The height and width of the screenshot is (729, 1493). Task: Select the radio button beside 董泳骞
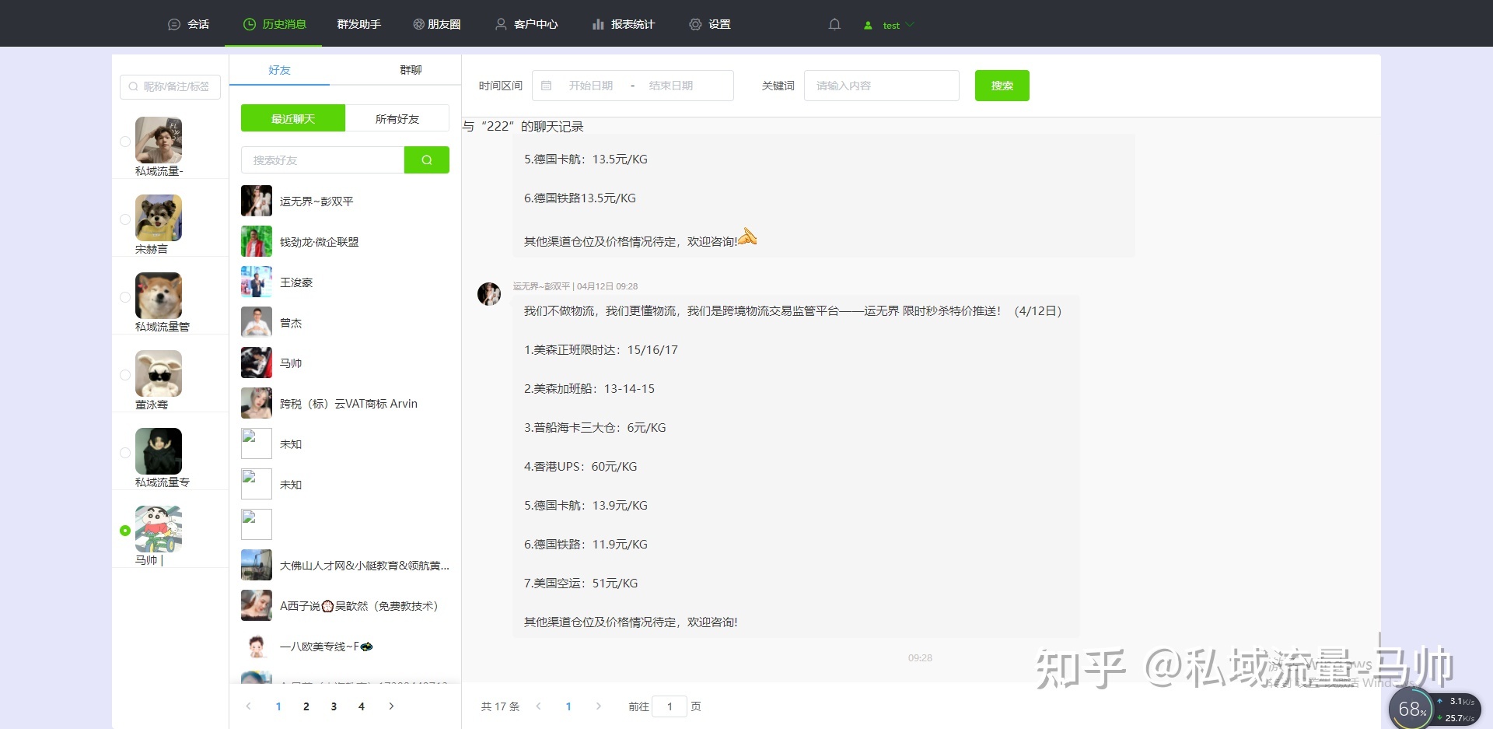tap(124, 375)
